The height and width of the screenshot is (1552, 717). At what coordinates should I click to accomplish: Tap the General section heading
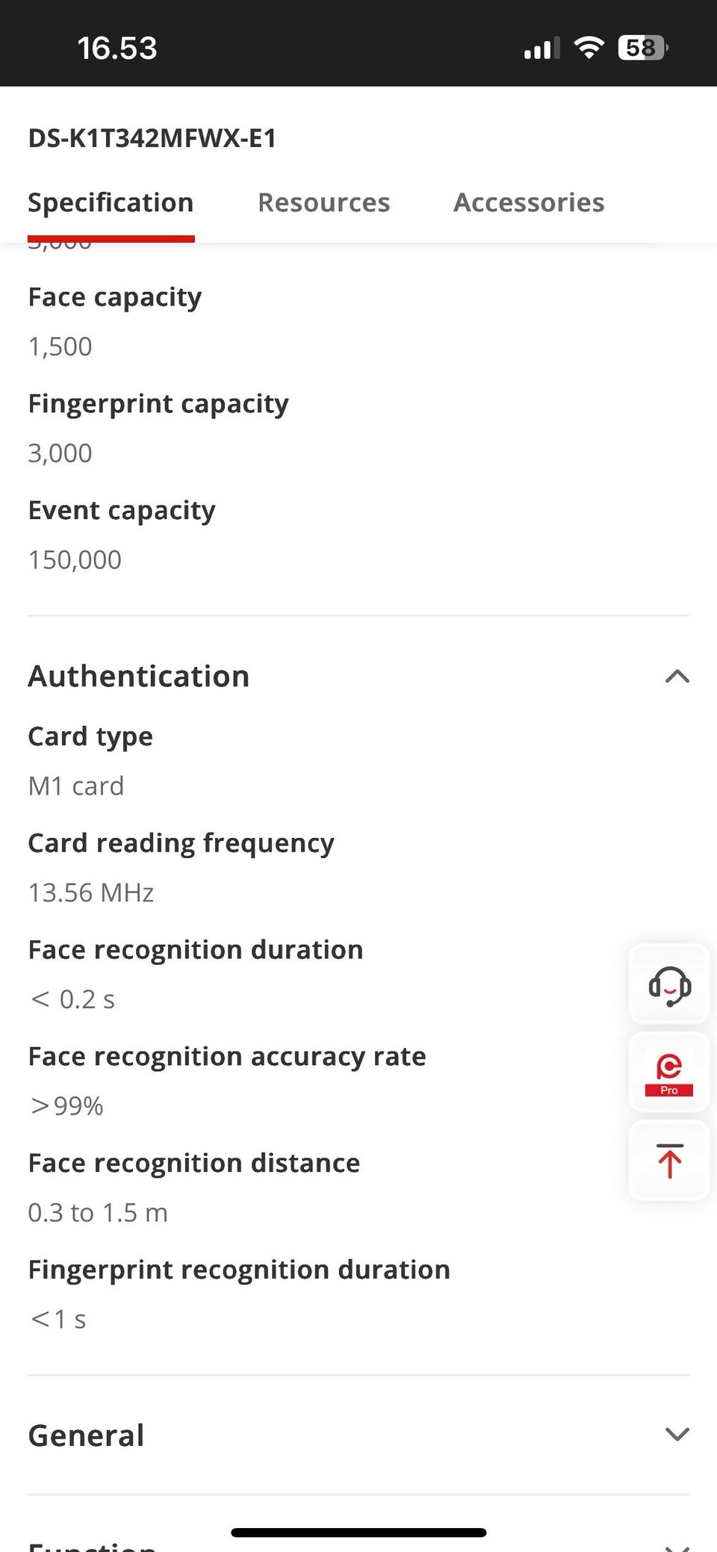87,1435
